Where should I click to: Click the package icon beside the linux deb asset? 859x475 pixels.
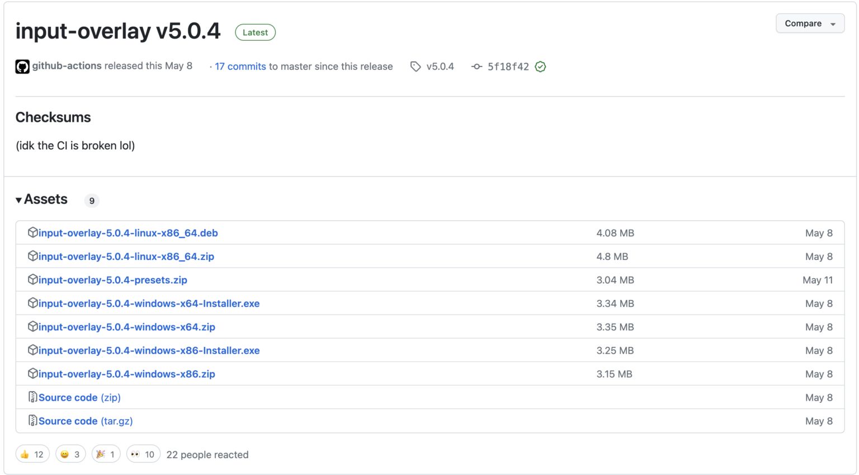(33, 232)
